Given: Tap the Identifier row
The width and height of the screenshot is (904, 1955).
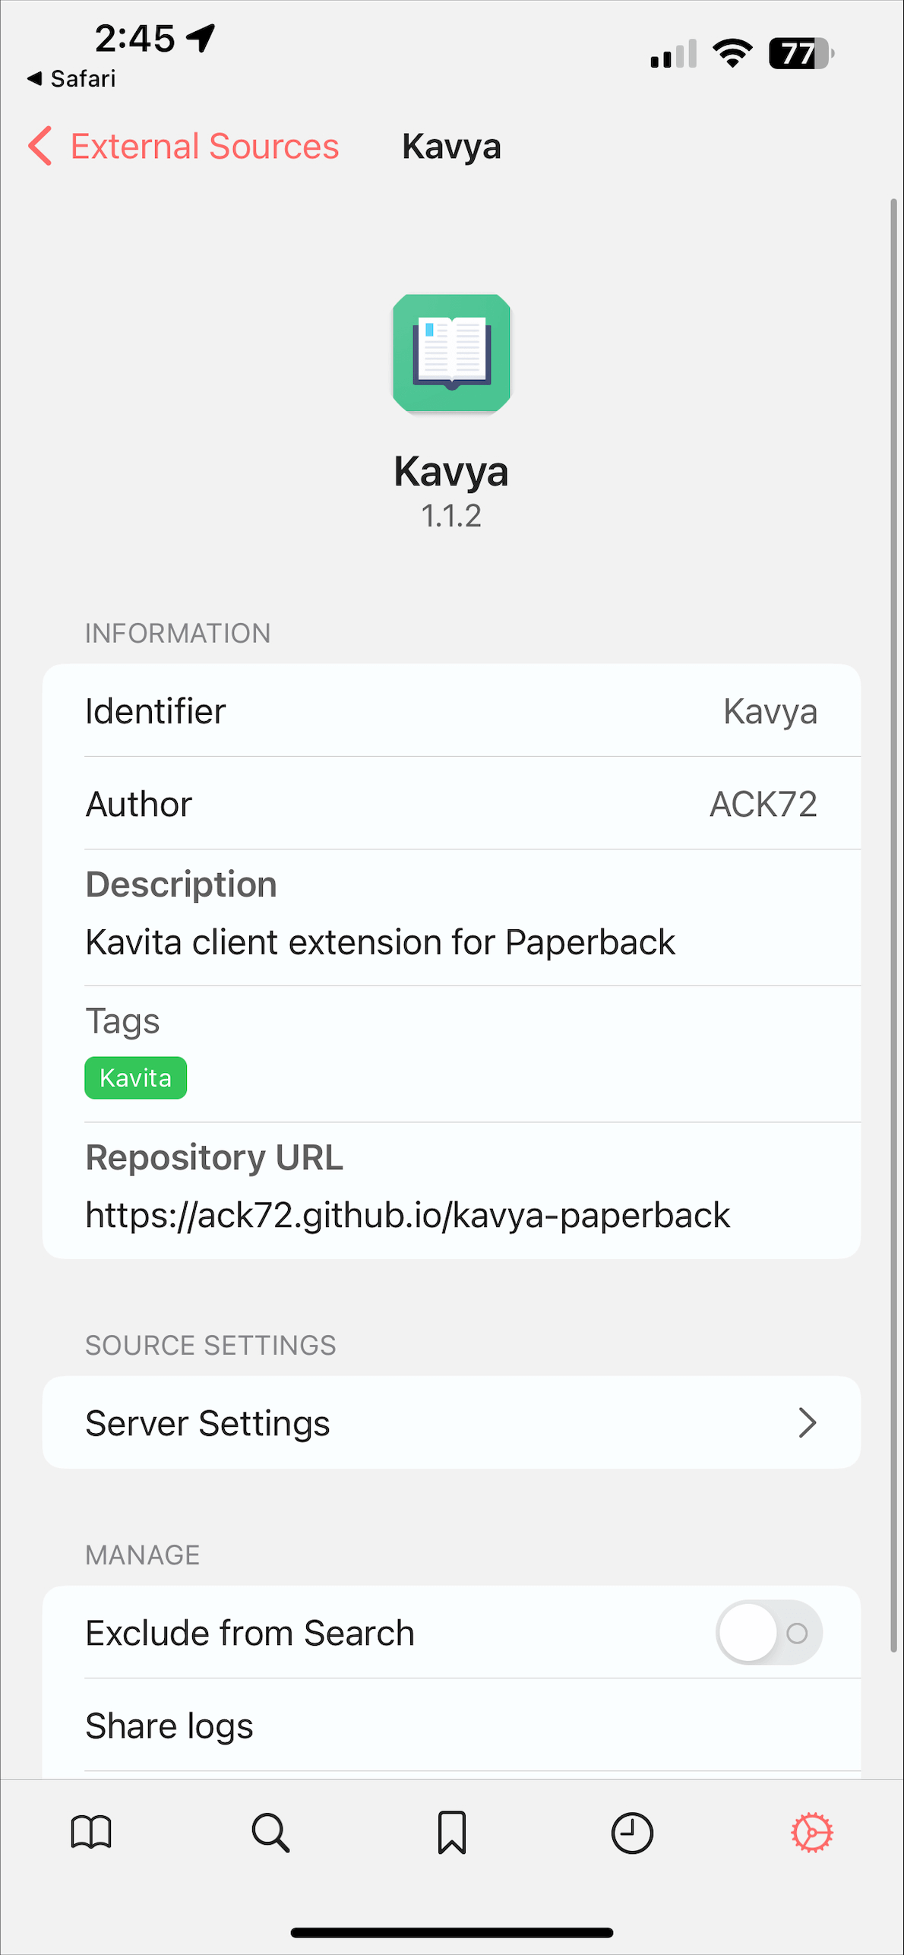Looking at the screenshot, I should [451, 711].
